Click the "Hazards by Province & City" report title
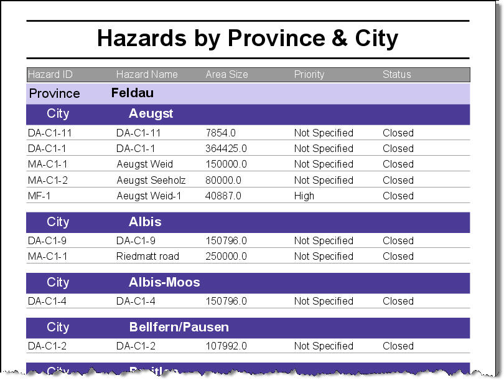 click(248, 39)
